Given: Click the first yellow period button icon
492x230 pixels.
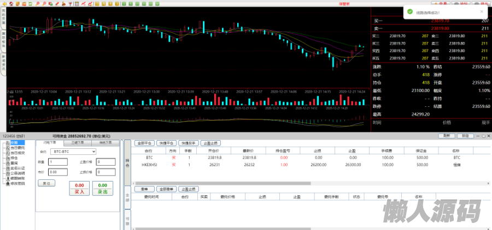Looking at the screenshot, I should 97,4.
